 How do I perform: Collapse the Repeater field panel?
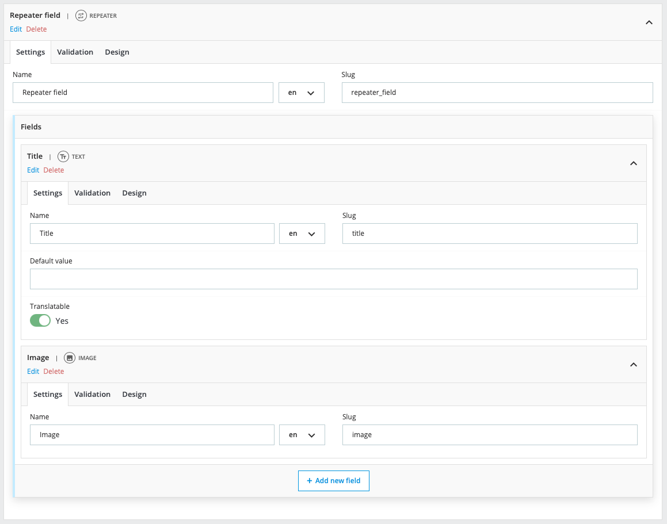click(x=649, y=22)
